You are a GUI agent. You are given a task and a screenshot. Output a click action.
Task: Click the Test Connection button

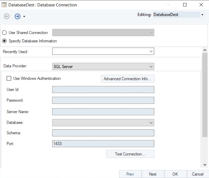coord(130,154)
